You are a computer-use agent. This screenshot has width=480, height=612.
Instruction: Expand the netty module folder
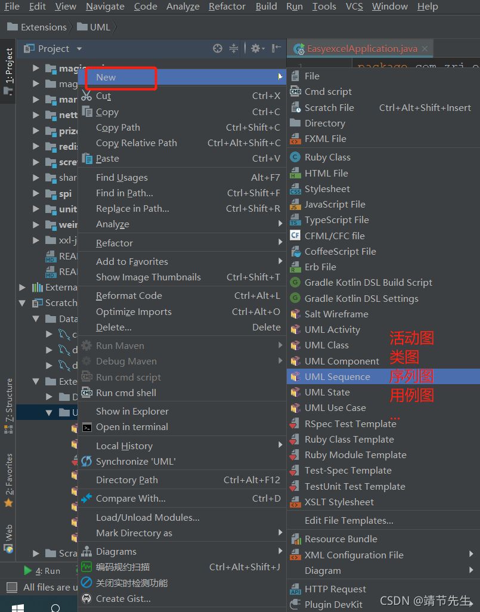(x=36, y=115)
